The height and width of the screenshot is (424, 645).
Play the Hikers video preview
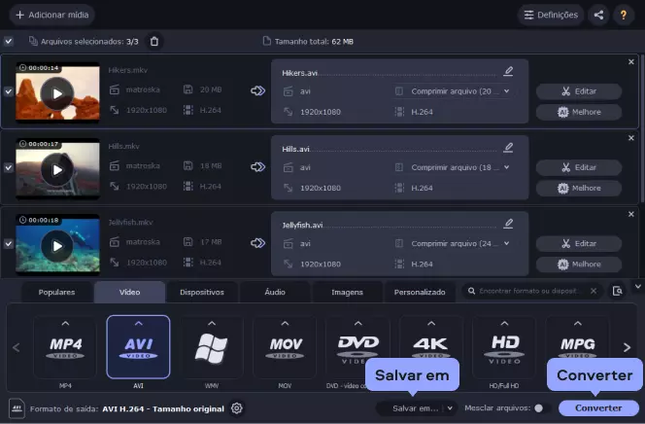[x=57, y=93]
